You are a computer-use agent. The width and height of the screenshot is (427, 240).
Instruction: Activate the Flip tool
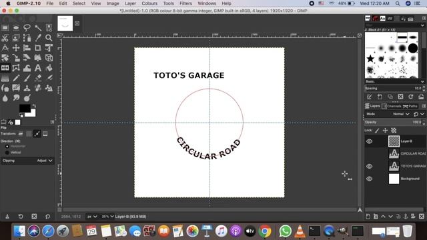[5, 68]
